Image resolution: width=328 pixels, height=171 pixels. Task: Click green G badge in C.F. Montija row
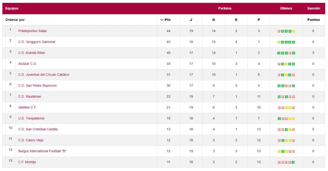(x=293, y=162)
